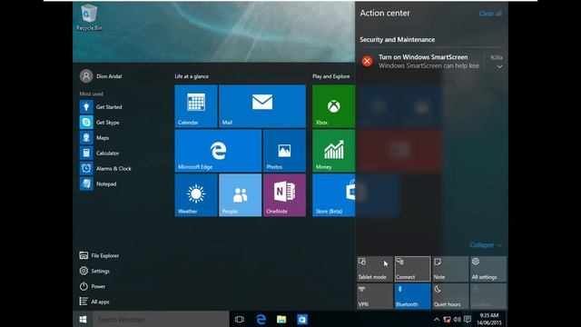
Task: Toggle the Location quick action
Action: (x=488, y=296)
